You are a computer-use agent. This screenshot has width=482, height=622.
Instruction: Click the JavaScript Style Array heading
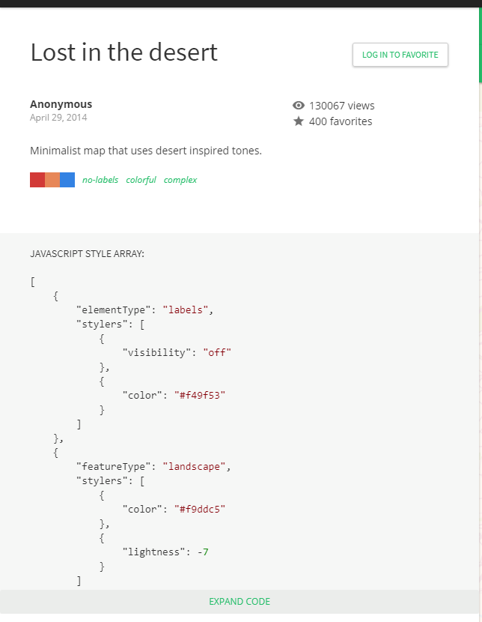pos(87,254)
